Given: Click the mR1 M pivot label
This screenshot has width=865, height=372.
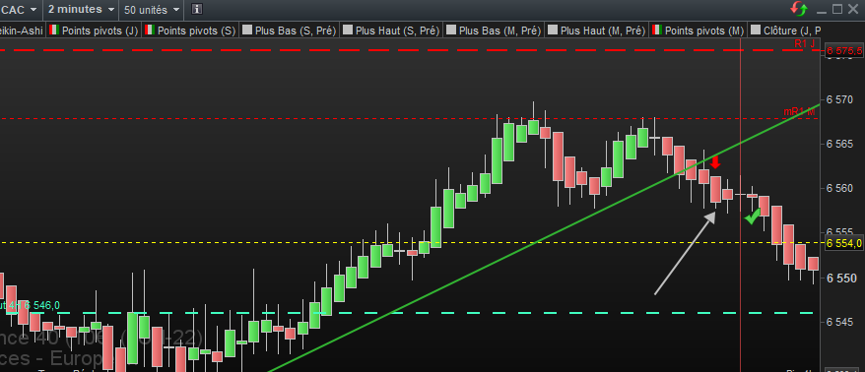Looking at the screenshot, I should coord(799,112).
